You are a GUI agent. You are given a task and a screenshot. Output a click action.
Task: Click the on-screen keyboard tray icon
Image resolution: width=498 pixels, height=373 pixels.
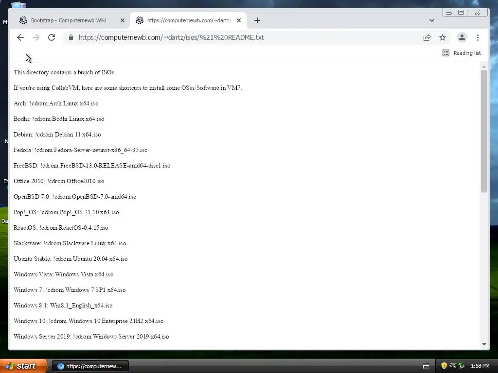click(x=426, y=366)
